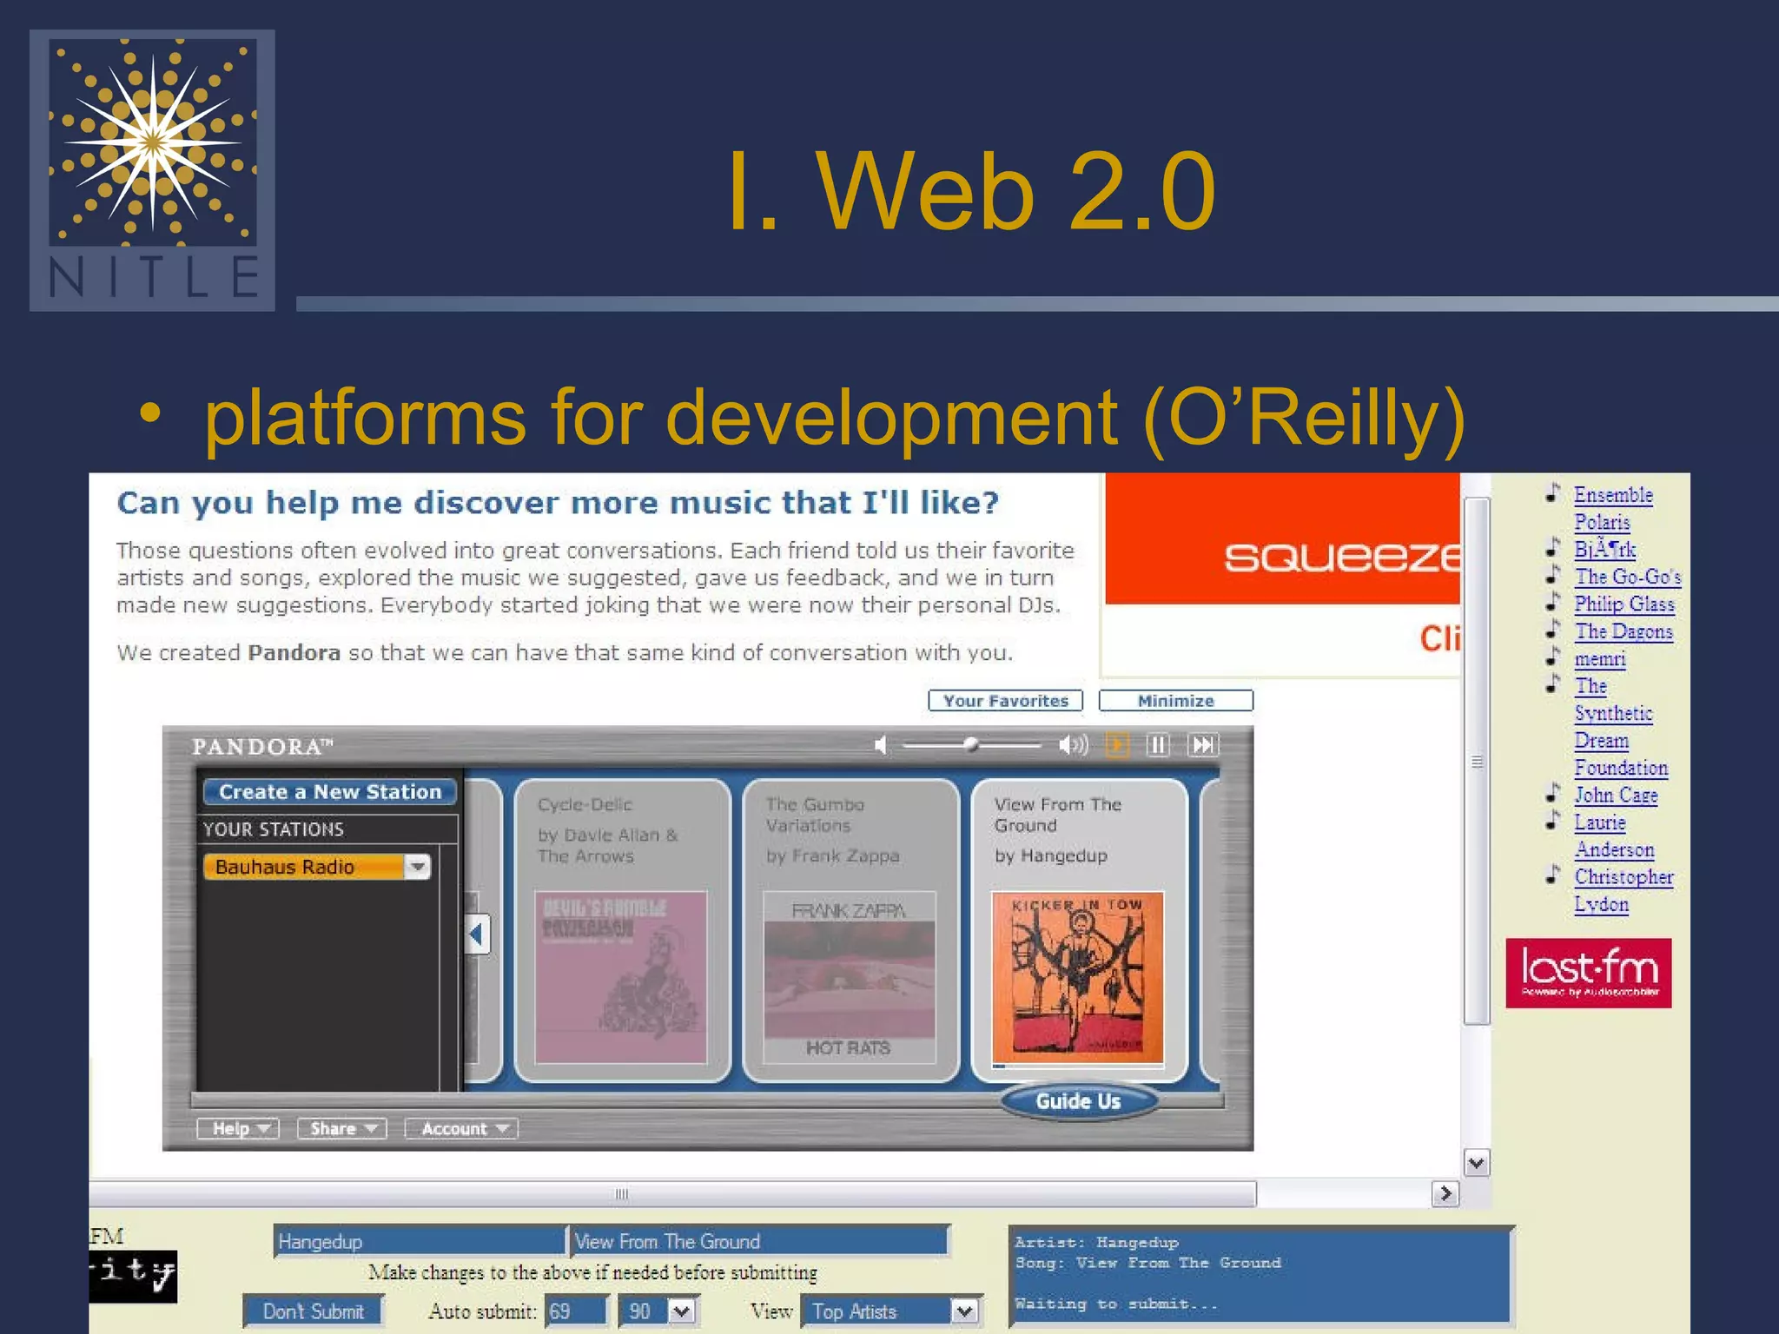Screen dimensions: 1779x1334
Task: Click the vertical scrollbar thumb
Action: (x=1477, y=761)
